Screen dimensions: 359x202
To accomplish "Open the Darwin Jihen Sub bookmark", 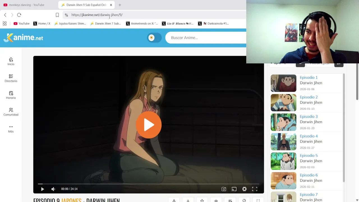I will (105, 24).
